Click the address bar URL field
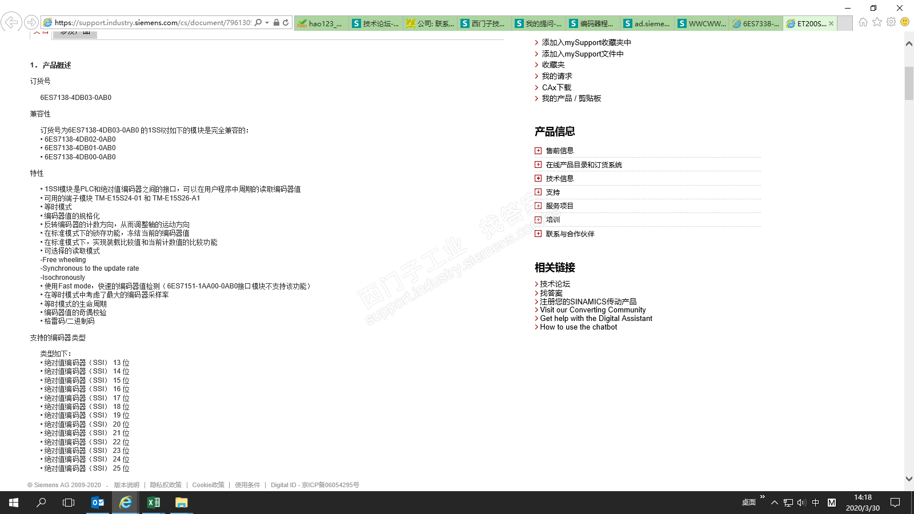Viewport: 914px width, 514px height. (x=153, y=23)
